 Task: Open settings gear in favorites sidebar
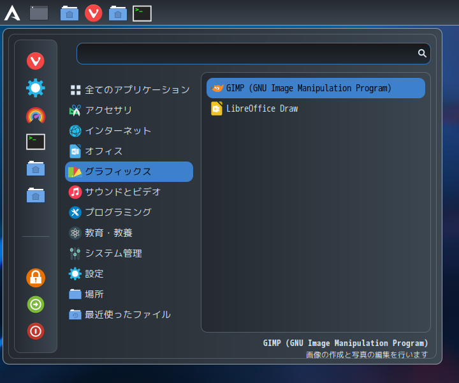point(36,88)
